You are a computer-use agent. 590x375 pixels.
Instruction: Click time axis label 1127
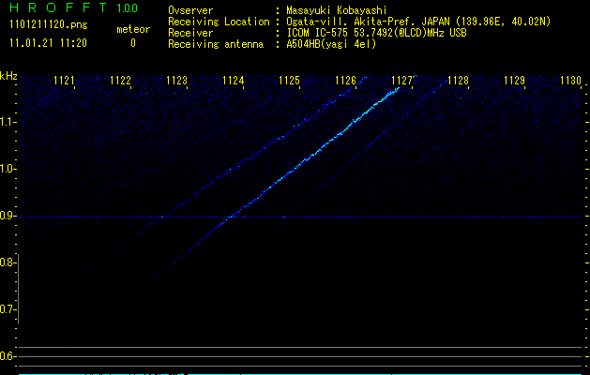click(x=401, y=81)
